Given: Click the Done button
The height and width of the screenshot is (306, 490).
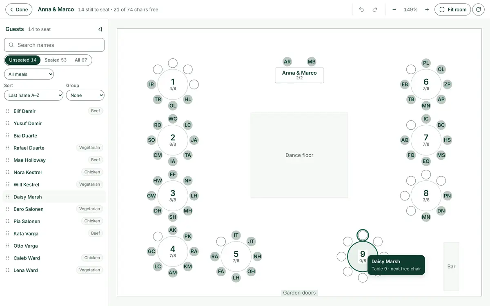Looking at the screenshot, I should coord(19,9).
